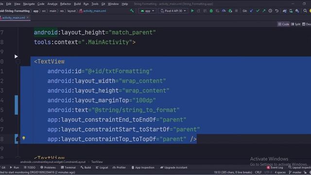Viewport: 311px width, 175px height.
Task: Open the Layout Inspector tool window
Action: pos(300,167)
